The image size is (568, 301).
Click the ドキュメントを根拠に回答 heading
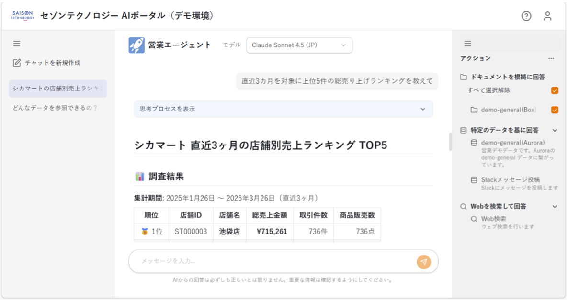508,77
